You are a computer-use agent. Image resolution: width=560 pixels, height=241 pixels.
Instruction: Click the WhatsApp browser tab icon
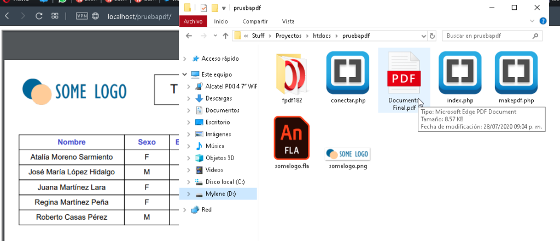[62, 2]
